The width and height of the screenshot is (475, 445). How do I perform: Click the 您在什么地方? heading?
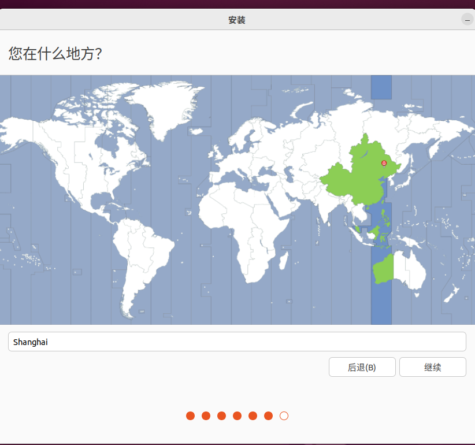coord(55,54)
